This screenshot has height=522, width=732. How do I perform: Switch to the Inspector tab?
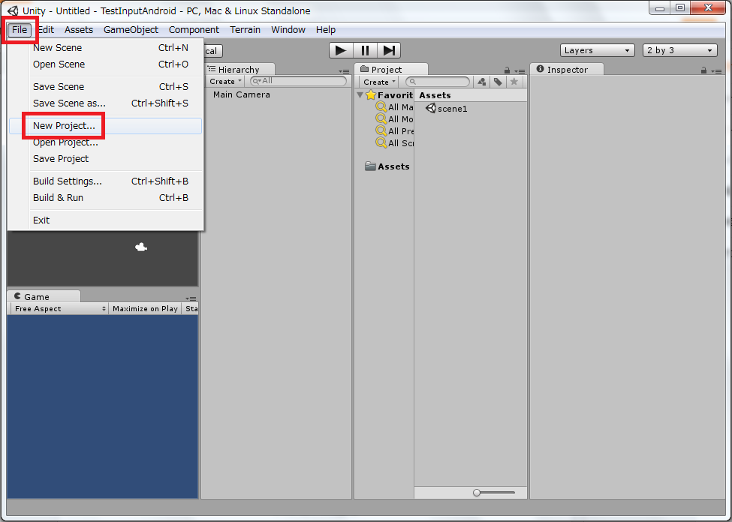[x=567, y=70]
